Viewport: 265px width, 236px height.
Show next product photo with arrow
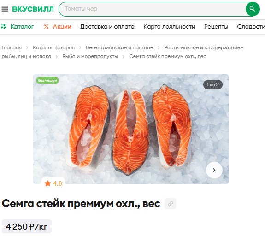tap(214, 170)
